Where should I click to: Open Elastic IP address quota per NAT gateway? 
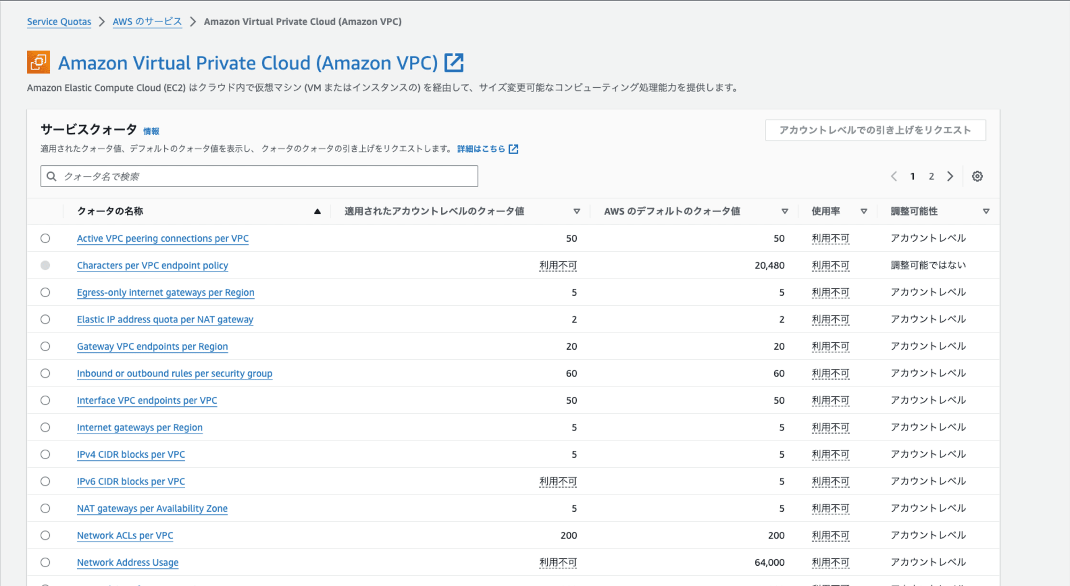pos(165,319)
